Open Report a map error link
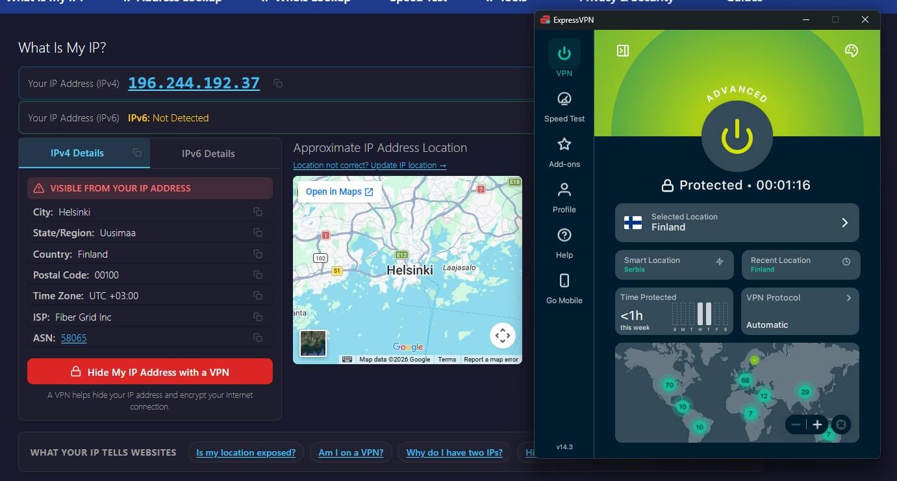The width and height of the screenshot is (897, 481). coord(491,360)
